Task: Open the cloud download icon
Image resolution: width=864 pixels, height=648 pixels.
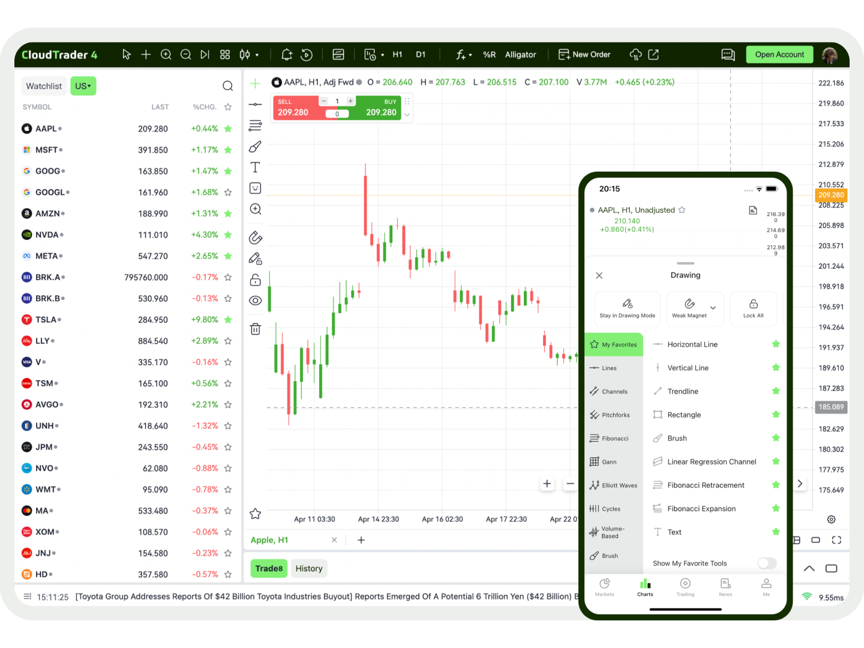Action: [x=635, y=55]
